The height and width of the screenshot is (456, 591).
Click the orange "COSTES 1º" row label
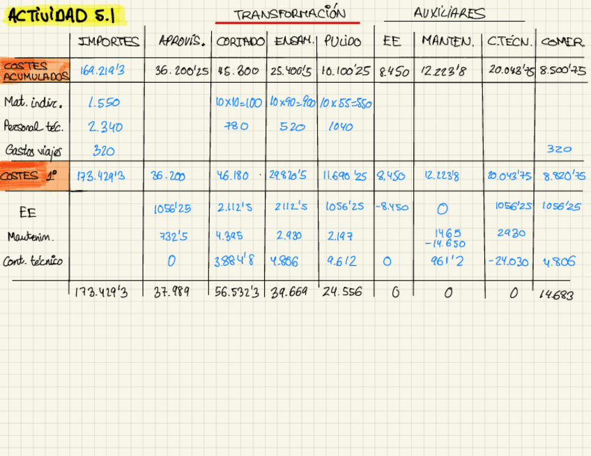click(x=35, y=176)
